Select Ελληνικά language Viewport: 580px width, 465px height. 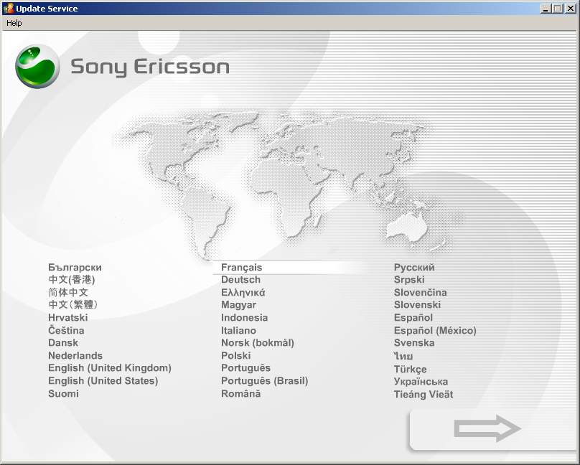(x=243, y=292)
